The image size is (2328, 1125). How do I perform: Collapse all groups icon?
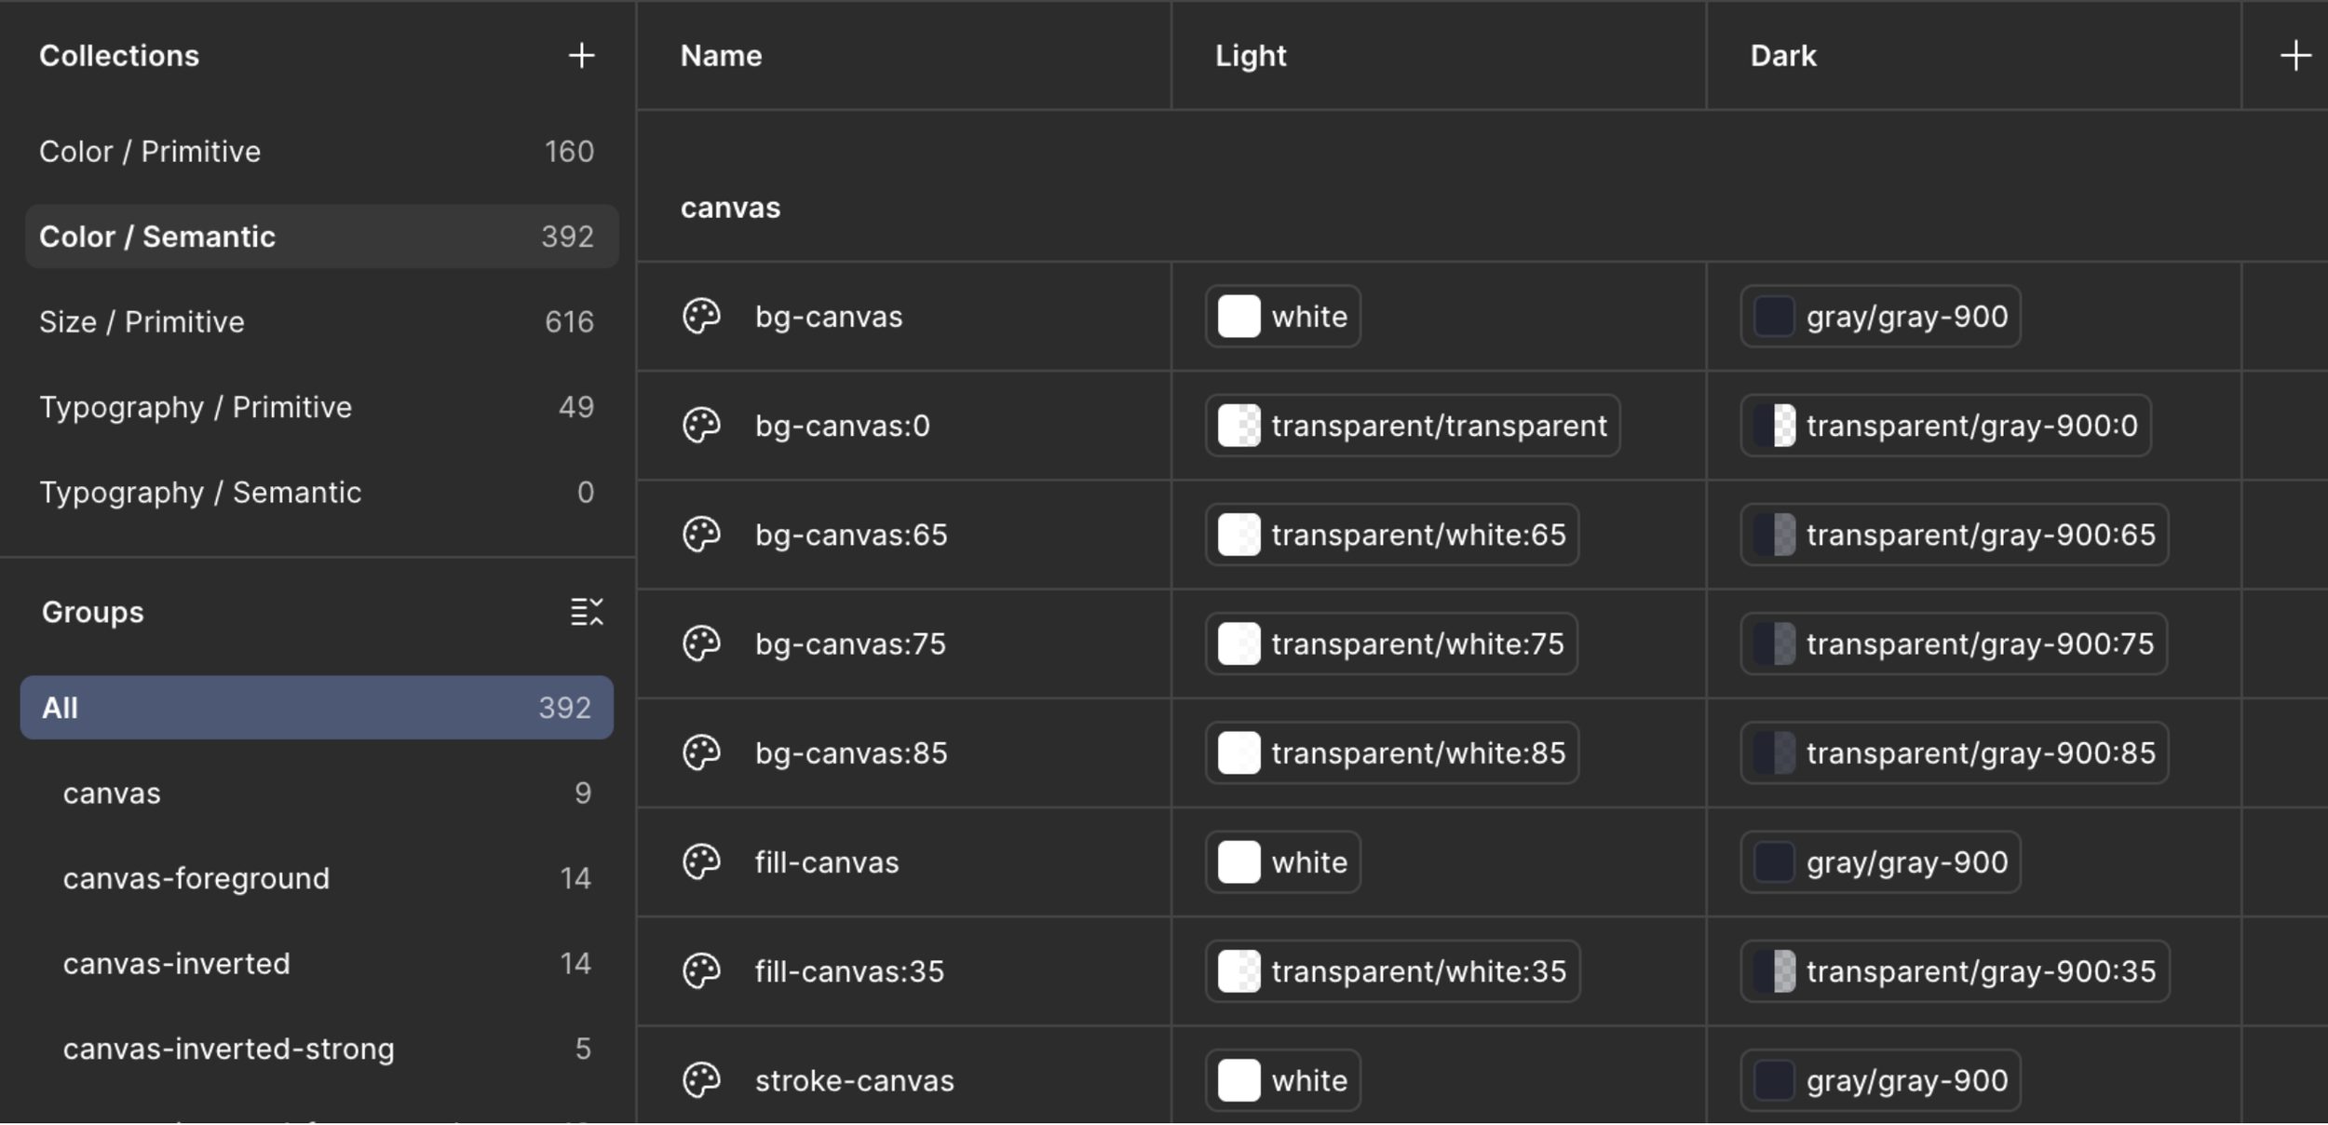(x=587, y=612)
